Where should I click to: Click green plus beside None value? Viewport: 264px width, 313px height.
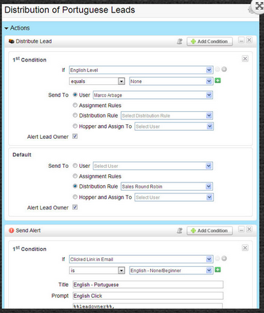pyautogui.click(x=218, y=80)
